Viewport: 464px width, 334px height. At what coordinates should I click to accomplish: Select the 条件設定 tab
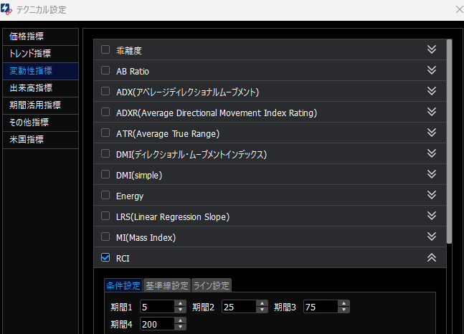tap(123, 286)
